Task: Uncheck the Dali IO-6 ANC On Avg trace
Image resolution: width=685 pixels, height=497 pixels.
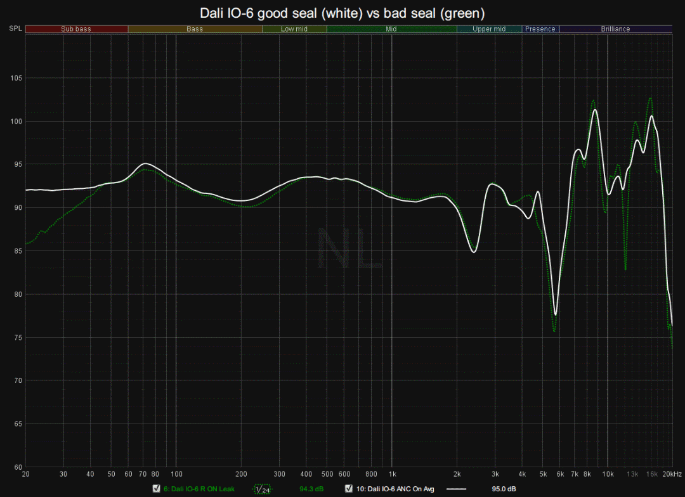Action: (349, 488)
